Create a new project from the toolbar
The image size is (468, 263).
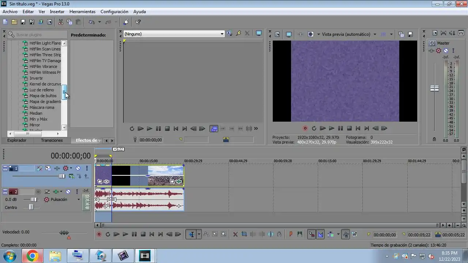[x=5, y=22]
